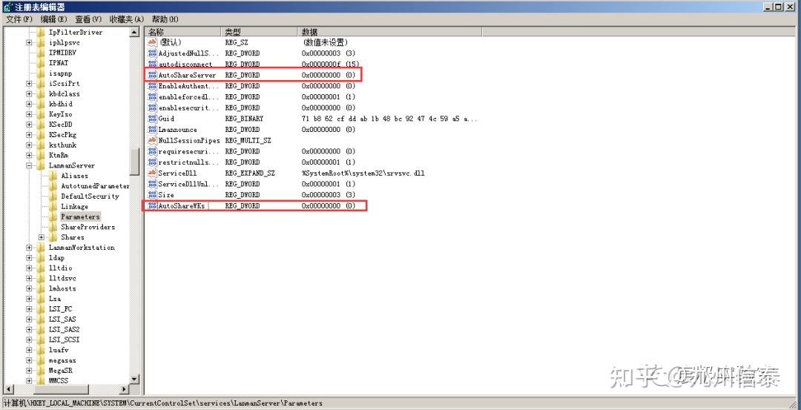The height and width of the screenshot is (410, 801).
Task: Click the (默认) string value icon
Action: click(152, 42)
